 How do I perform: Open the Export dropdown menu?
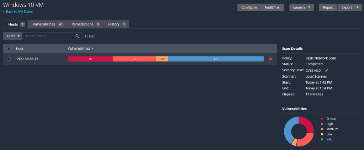point(349,7)
